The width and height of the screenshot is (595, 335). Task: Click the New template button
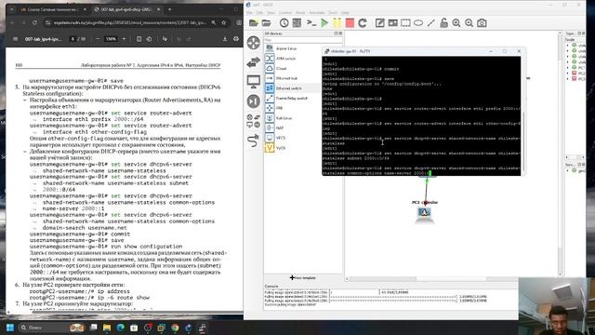click(303, 278)
